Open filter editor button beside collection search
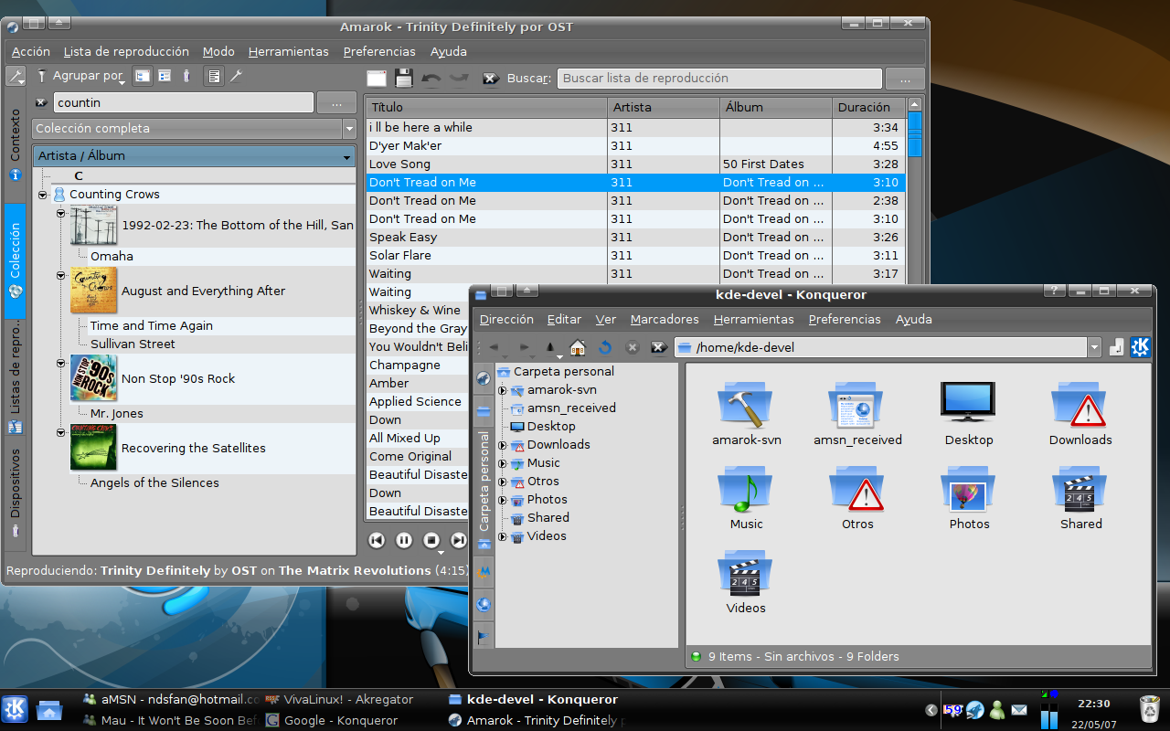 point(336,103)
